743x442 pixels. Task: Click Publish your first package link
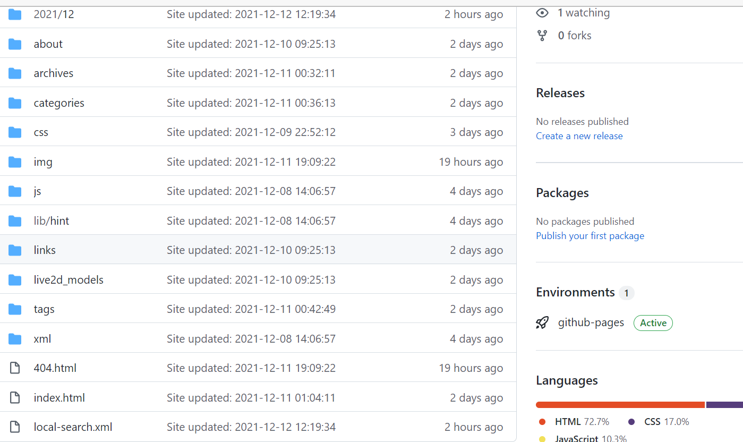(x=590, y=236)
